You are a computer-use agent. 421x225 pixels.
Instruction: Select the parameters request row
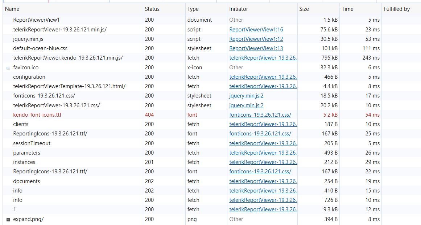click(26, 153)
